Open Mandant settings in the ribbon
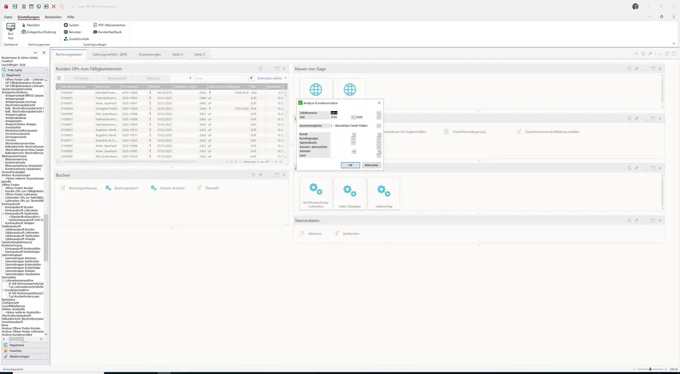This screenshot has width=680, height=374. 31,25
